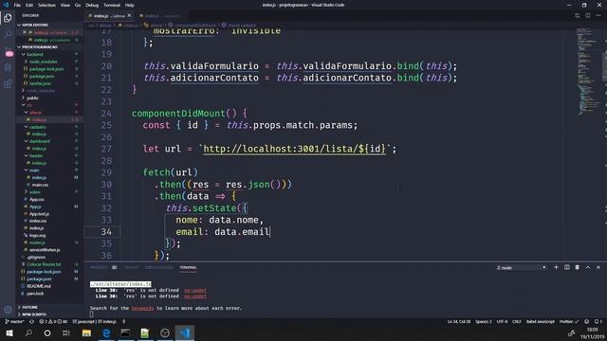This screenshot has width=607, height=341.
Task: Open the Extensions view in activity bar
Action: 8,83
